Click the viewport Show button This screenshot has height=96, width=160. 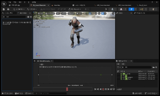[x=58, y=13]
